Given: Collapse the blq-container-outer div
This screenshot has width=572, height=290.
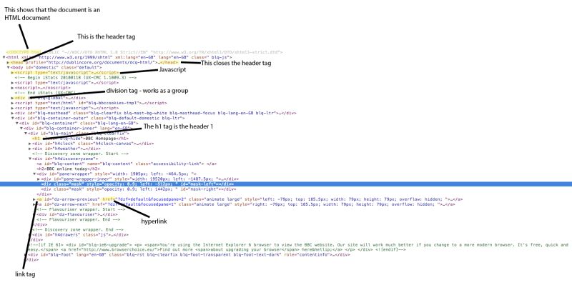Looking at the screenshot, I should coord(13,119).
